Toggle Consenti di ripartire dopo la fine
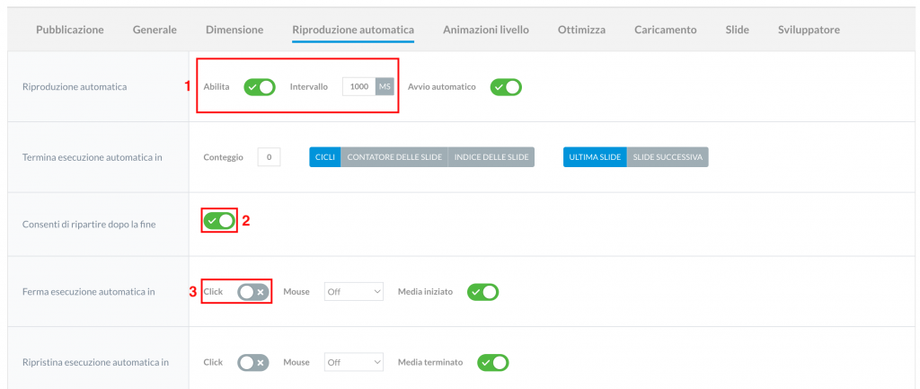Image resolution: width=920 pixels, height=389 pixels. point(219,221)
